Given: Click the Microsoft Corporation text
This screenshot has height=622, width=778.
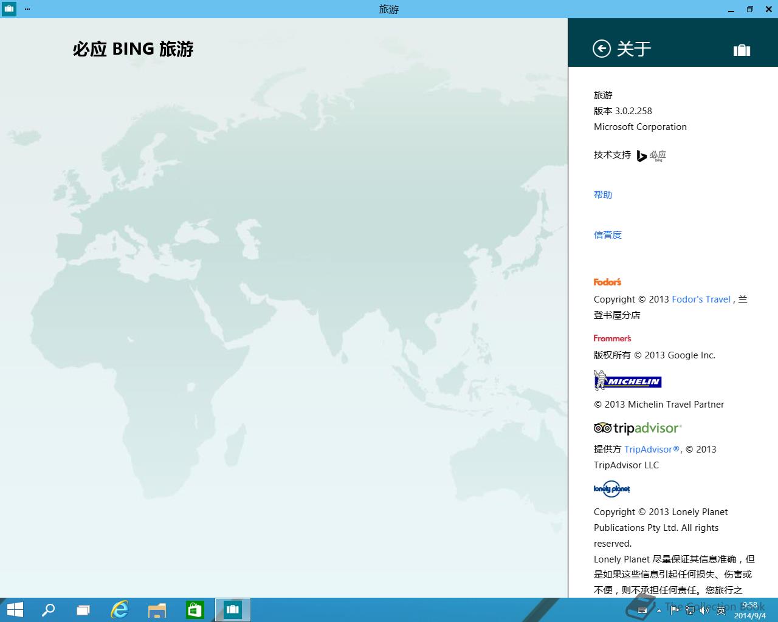Looking at the screenshot, I should (x=640, y=127).
